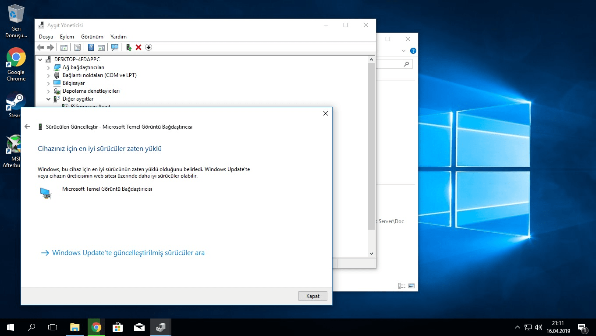The height and width of the screenshot is (336, 596).
Task: Click the black down-arrow Disable device icon
Action: coord(149,47)
